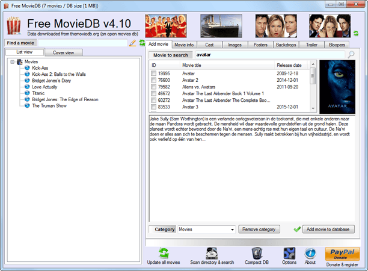Check the box for ID 60272
The image size is (368, 271).
[153, 100]
